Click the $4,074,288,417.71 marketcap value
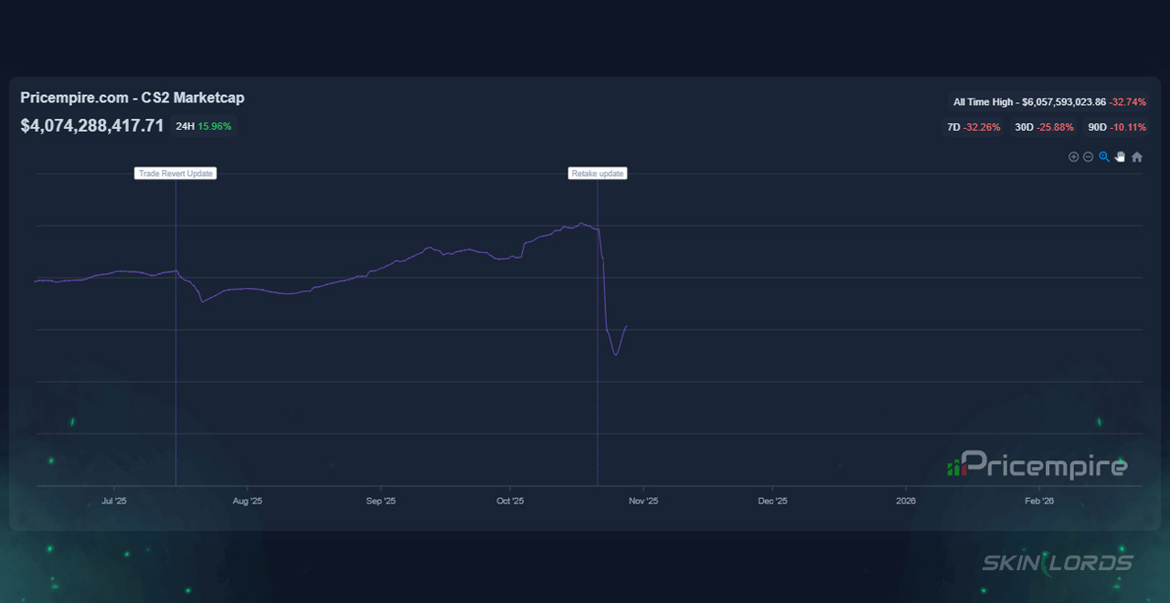Screen dimensions: 1170x603 pyautogui.click(x=92, y=126)
